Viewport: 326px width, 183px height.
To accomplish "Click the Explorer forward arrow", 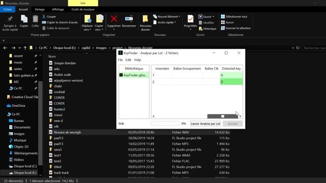I will coord(13,48).
